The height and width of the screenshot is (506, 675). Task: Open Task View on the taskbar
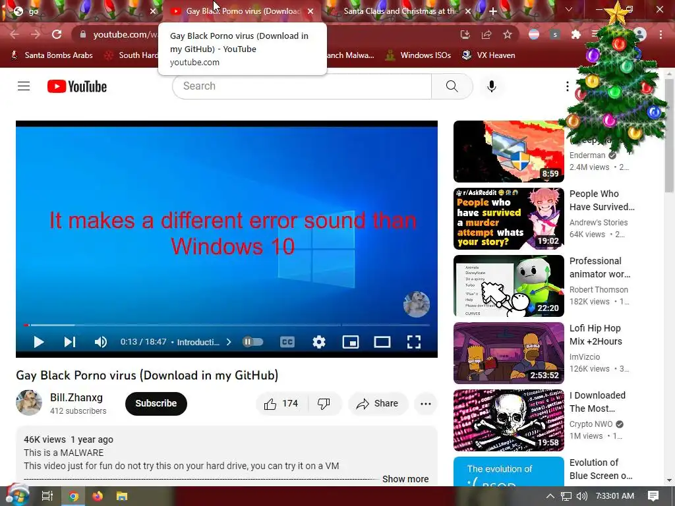tap(47, 496)
